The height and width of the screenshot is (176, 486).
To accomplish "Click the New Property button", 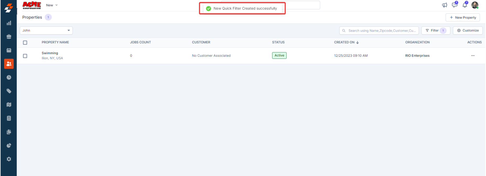I will pos(463,18).
